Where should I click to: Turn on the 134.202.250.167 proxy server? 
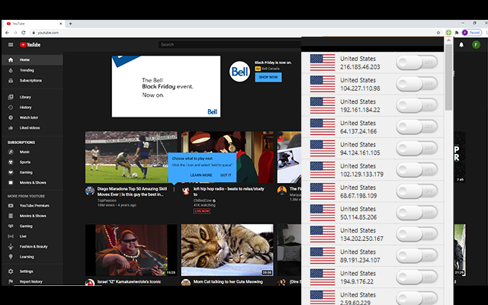tap(417, 234)
